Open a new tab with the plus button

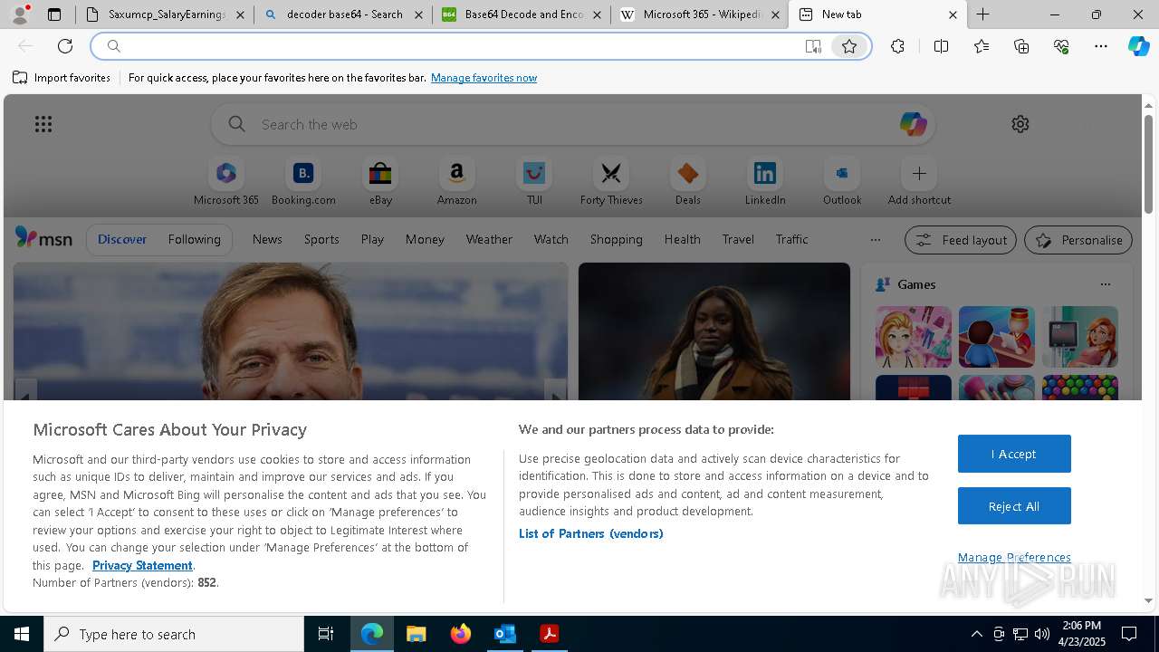(x=982, y=14)
